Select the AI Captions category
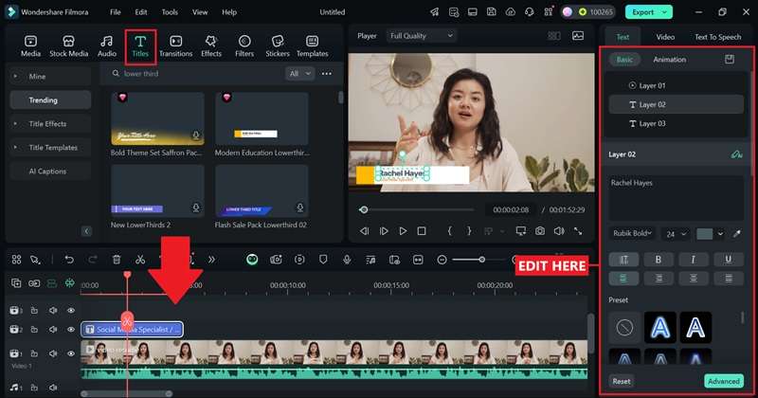 [50, 172]
